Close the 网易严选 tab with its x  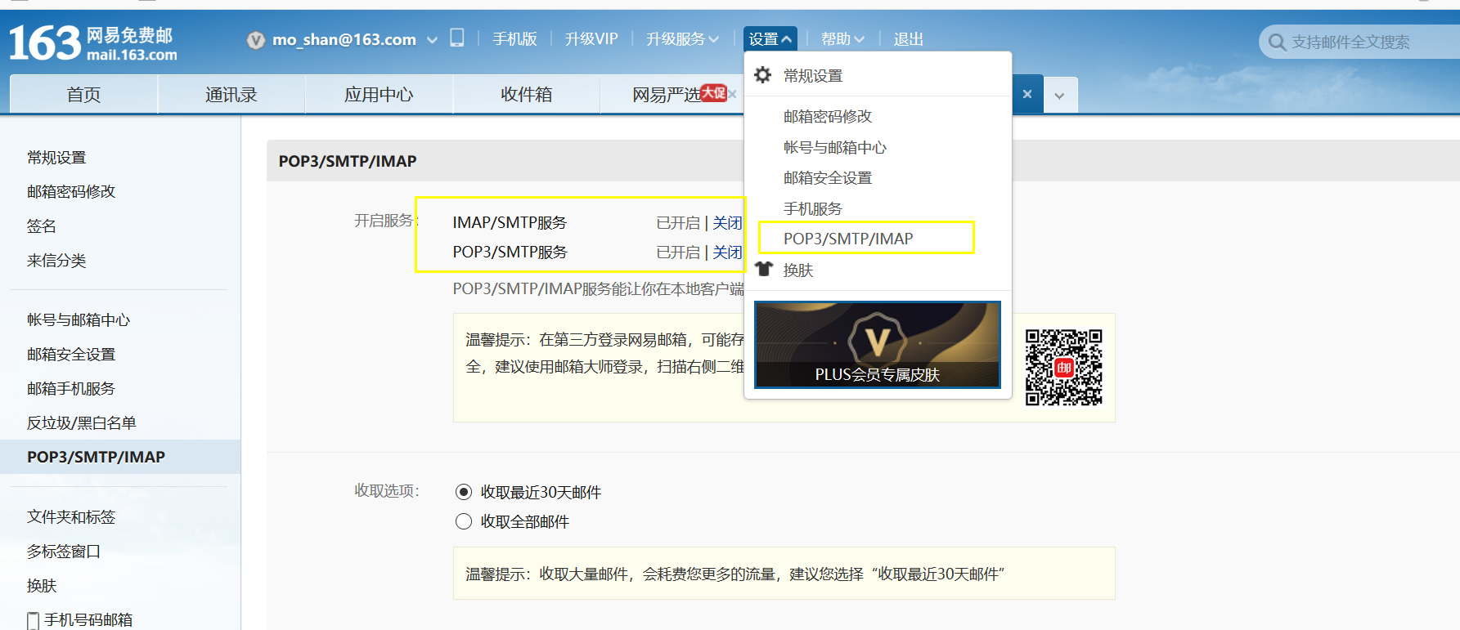pos(732,94)
